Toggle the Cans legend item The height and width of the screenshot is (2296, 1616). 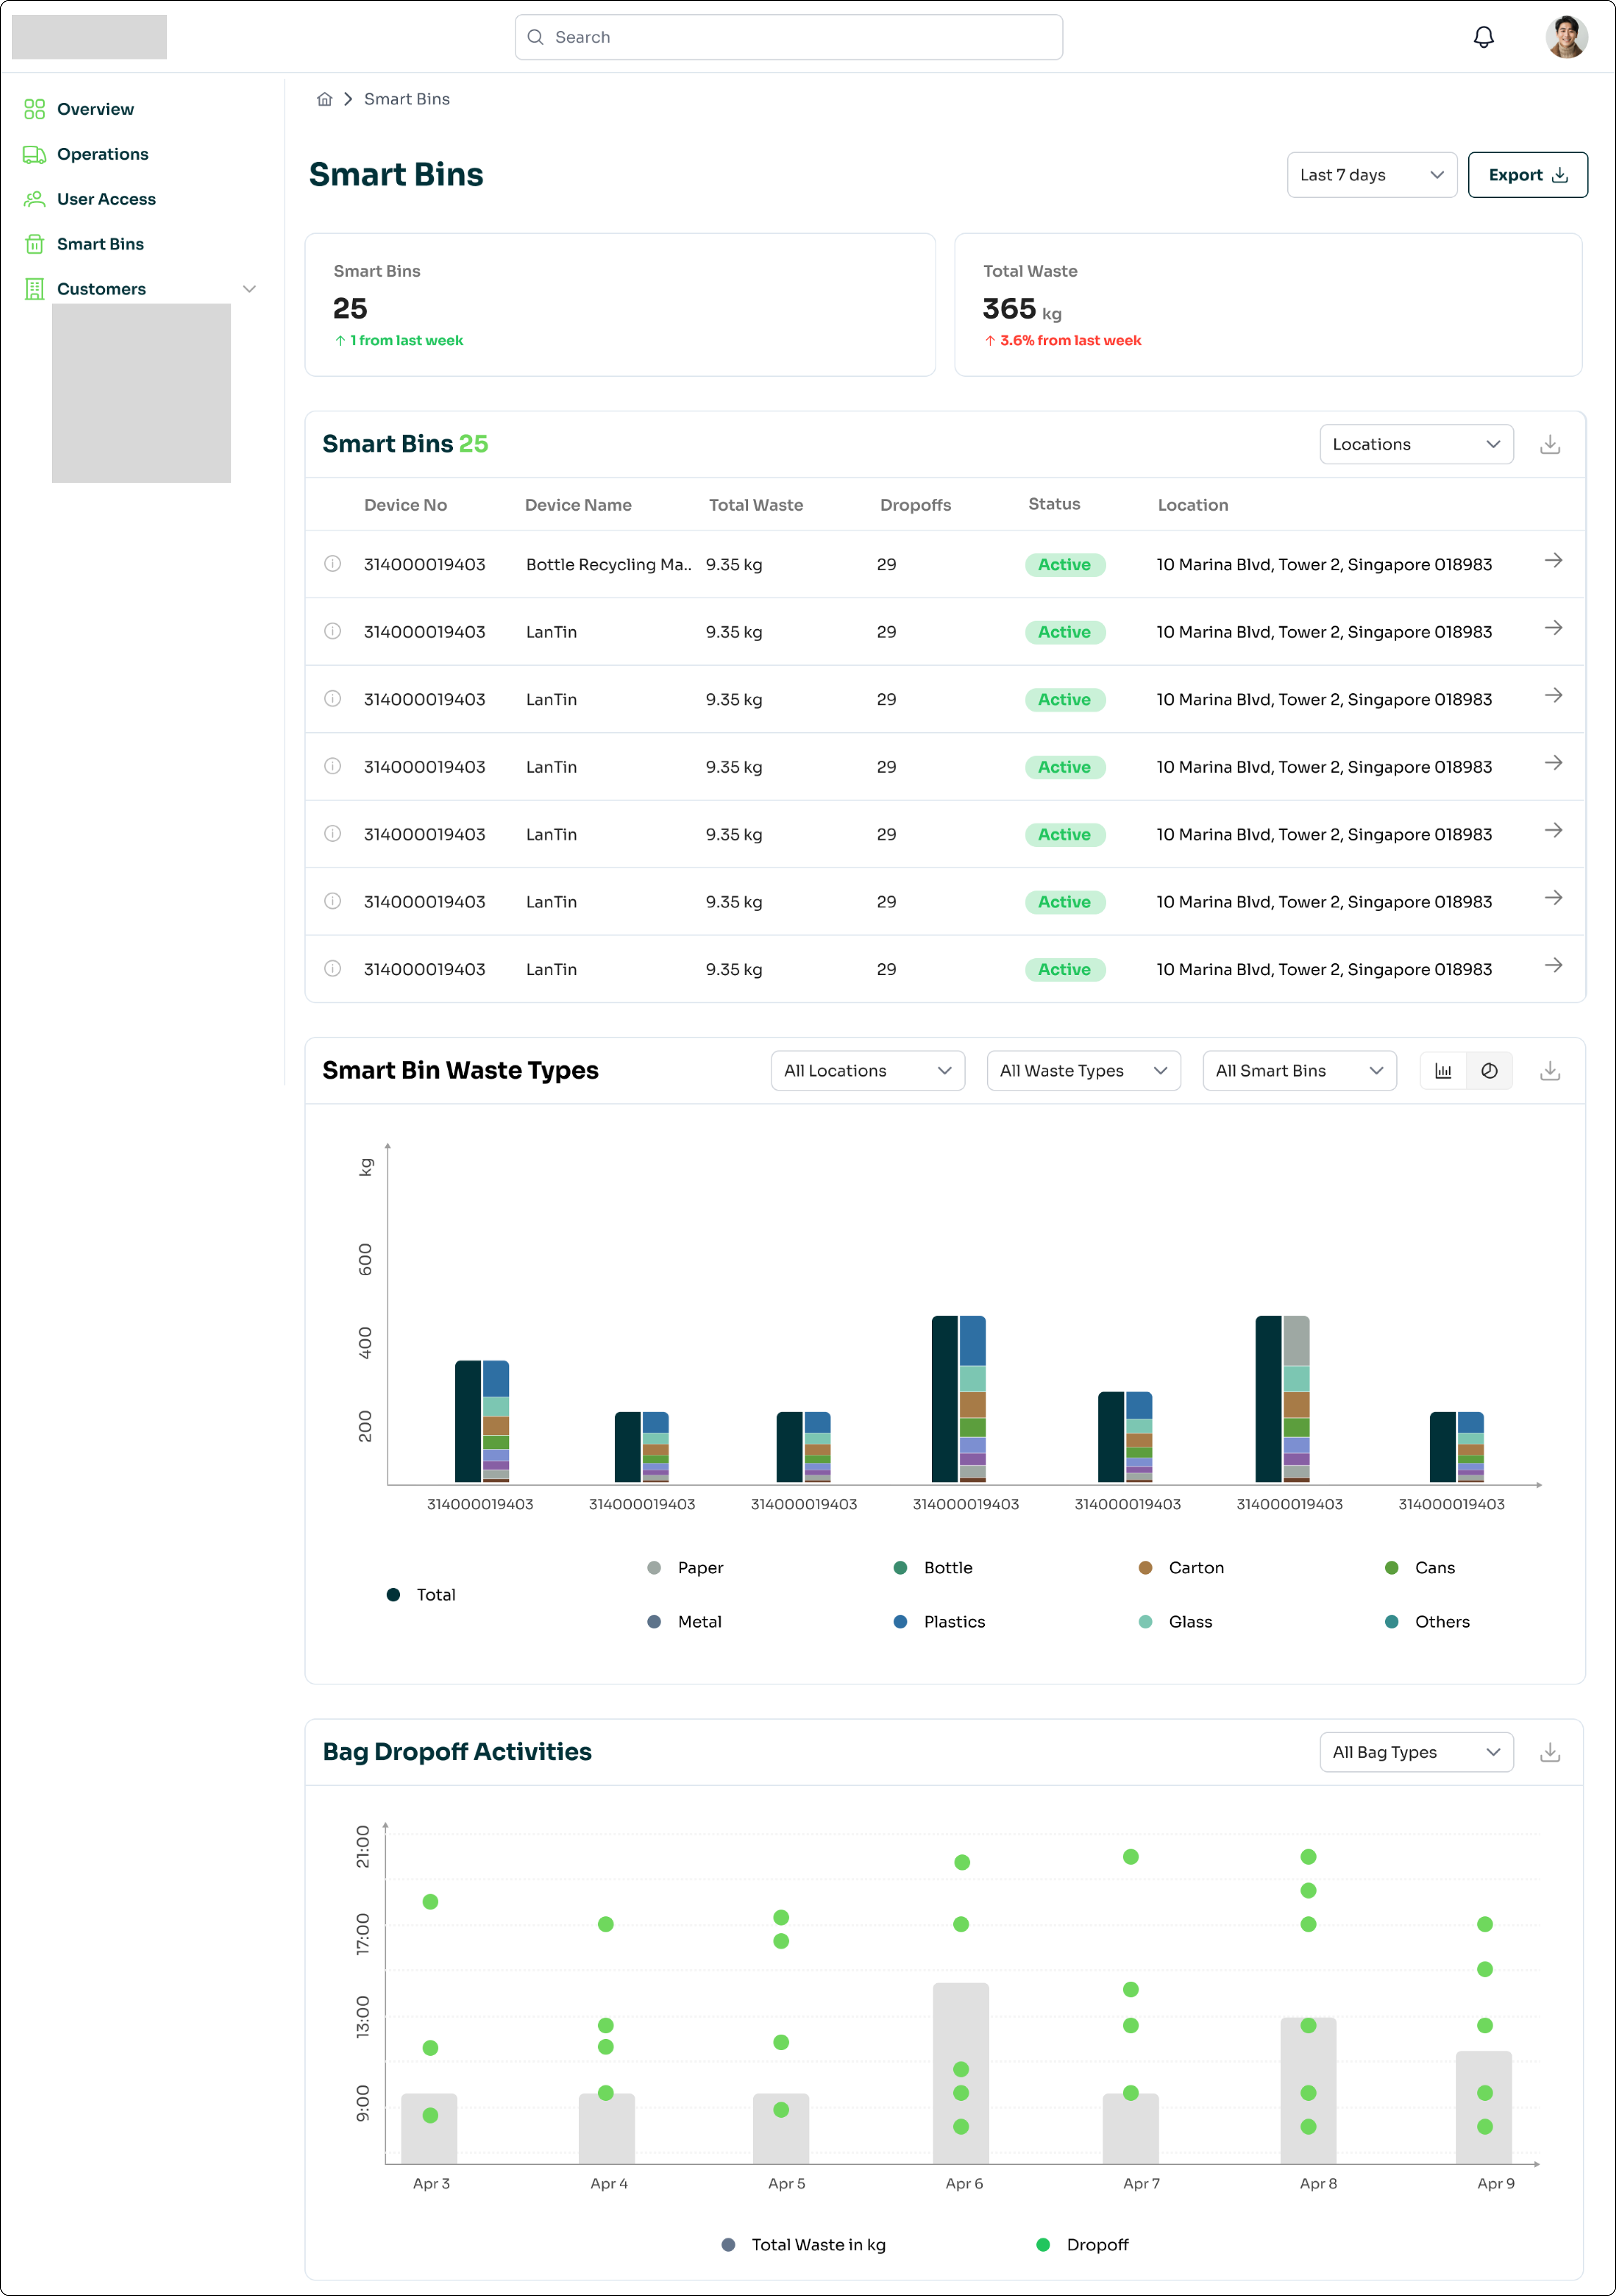coord(1419,1568)
